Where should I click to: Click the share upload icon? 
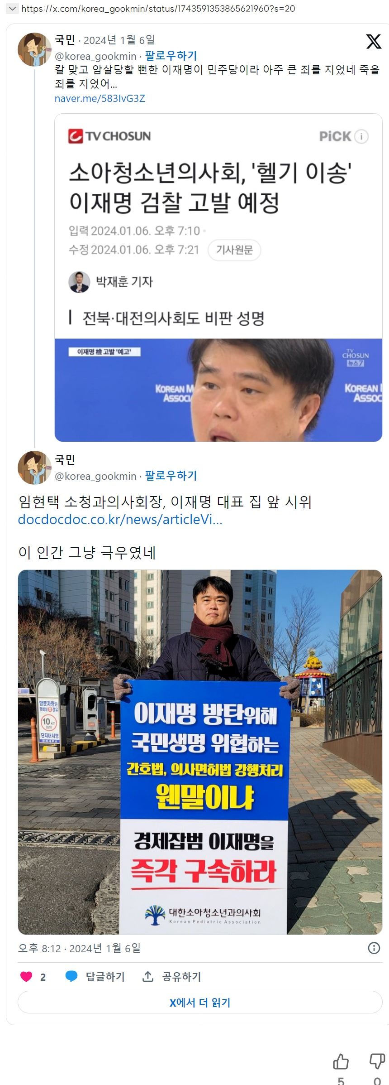point(147,976)
